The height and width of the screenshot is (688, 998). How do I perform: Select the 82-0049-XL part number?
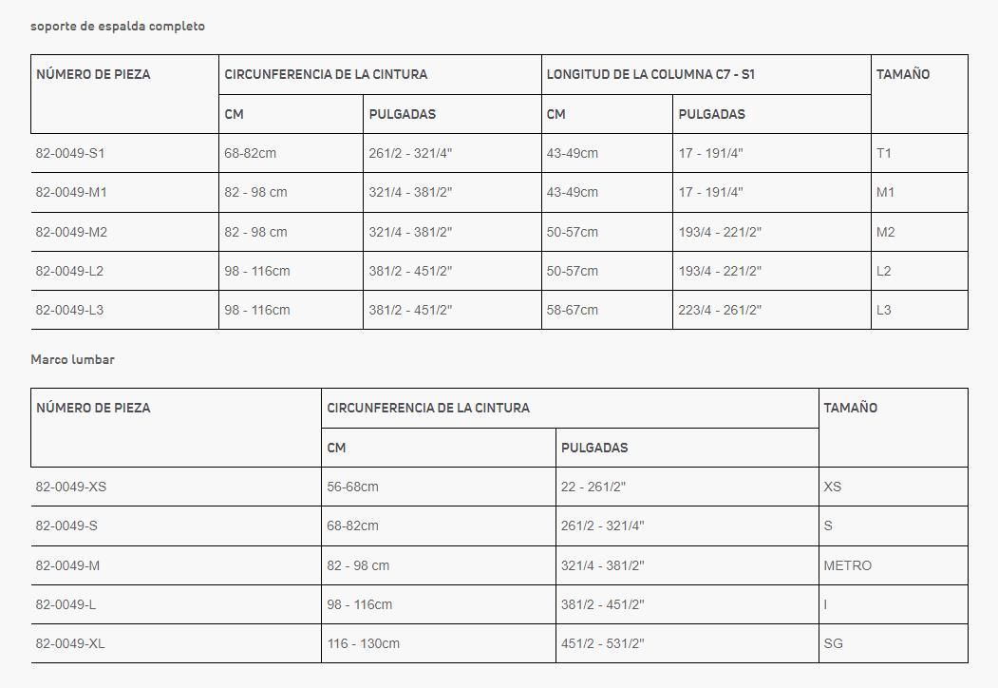click(x=70, y=644)
